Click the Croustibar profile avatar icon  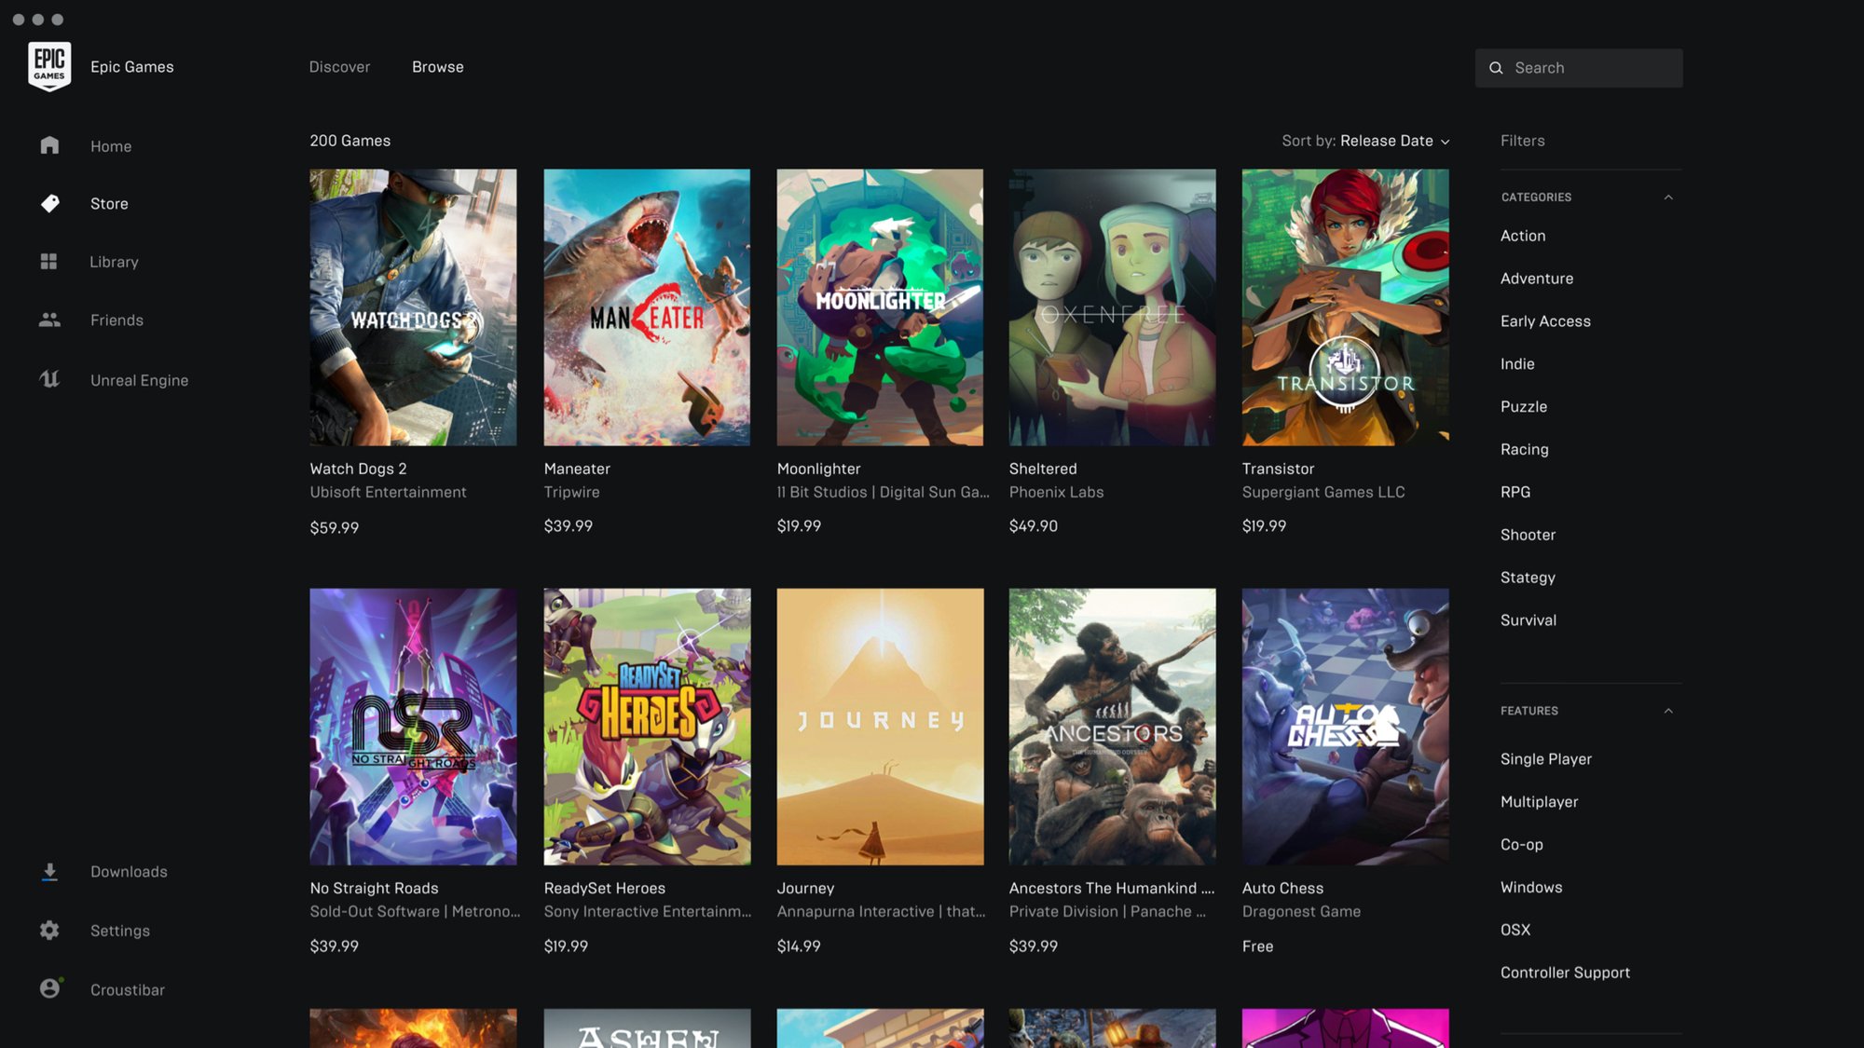click(50, 988)
